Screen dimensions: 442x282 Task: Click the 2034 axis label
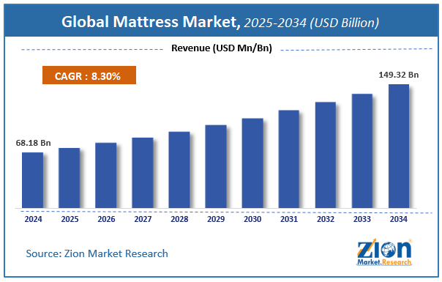tap(399, 219)
